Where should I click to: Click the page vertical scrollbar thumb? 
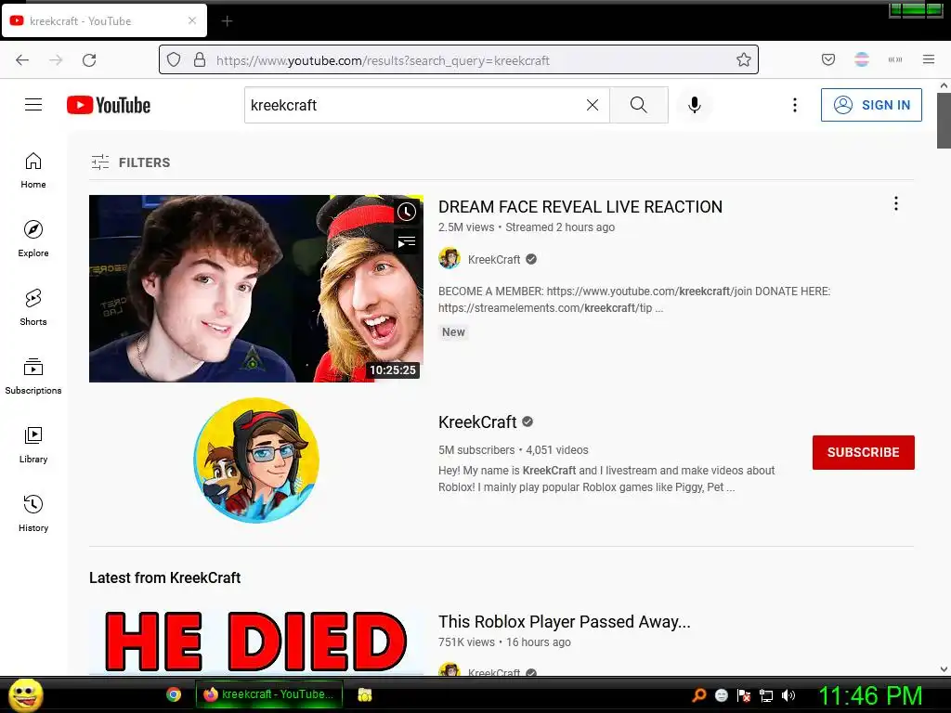click(x=944, y=121)
